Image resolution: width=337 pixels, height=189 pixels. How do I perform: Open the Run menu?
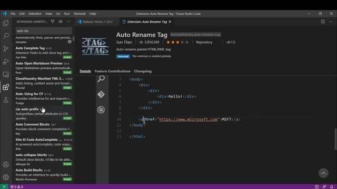(x=67, y=14)
